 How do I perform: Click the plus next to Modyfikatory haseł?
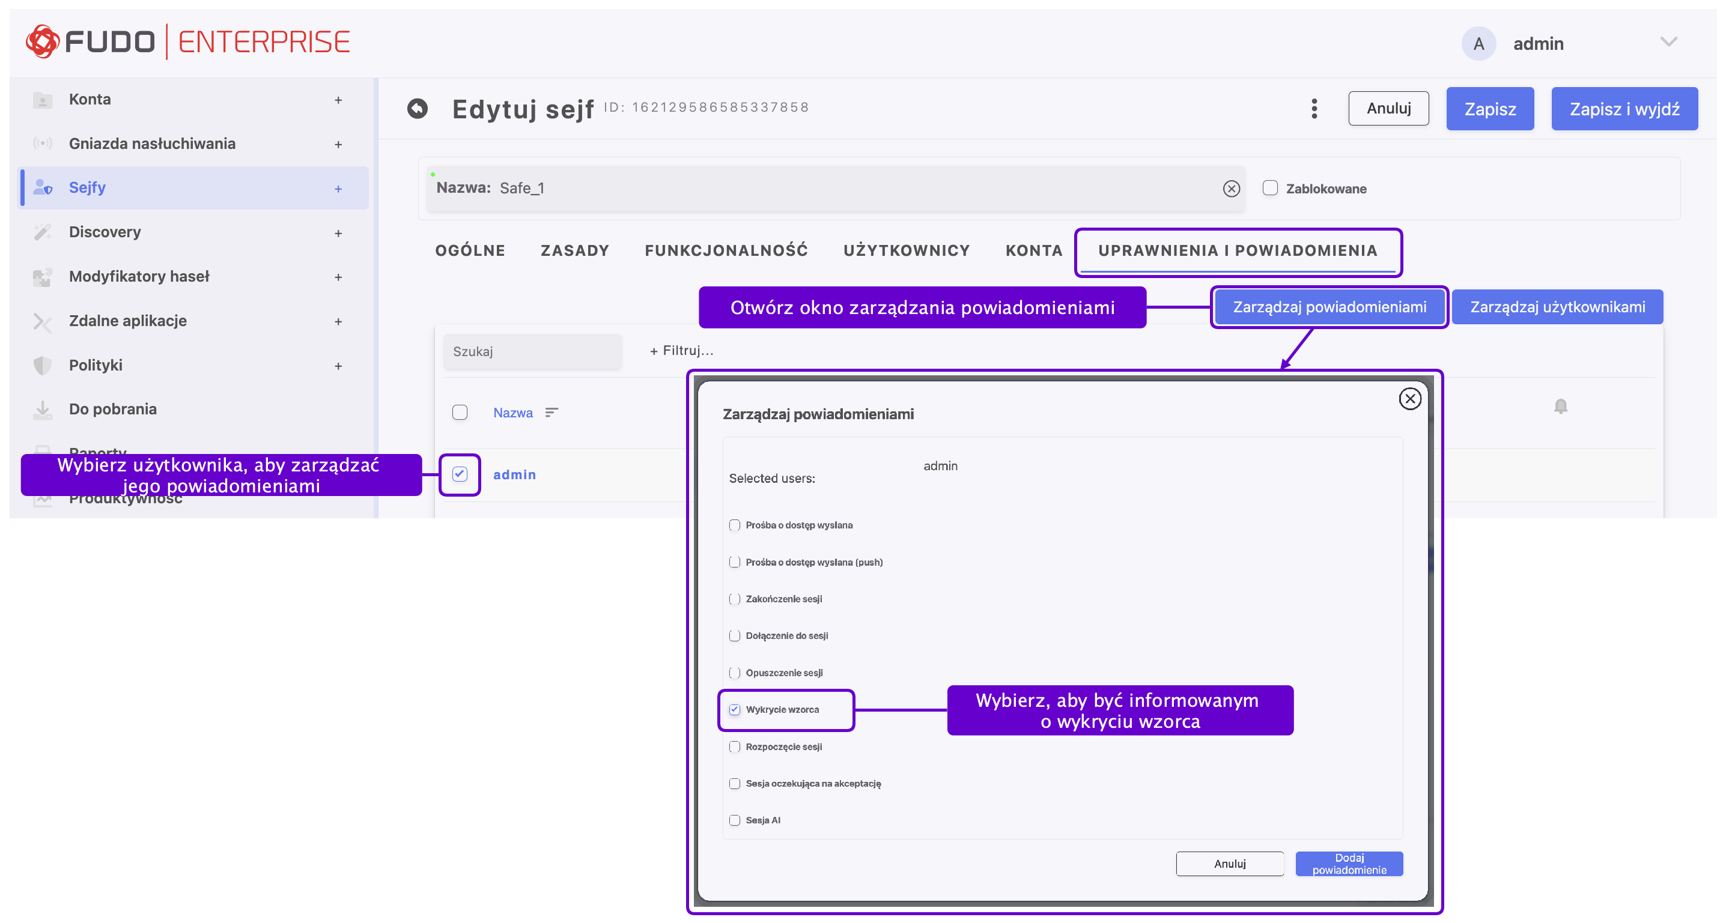click(338, 277)
